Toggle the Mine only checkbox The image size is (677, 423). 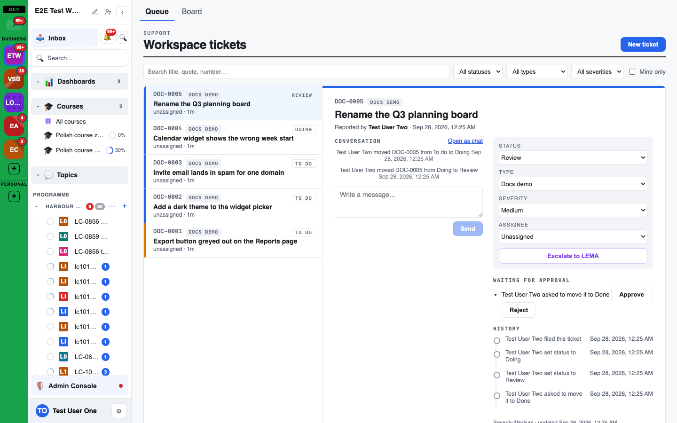632,72
